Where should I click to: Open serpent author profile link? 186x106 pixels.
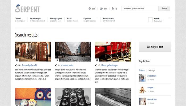point(150,87)
